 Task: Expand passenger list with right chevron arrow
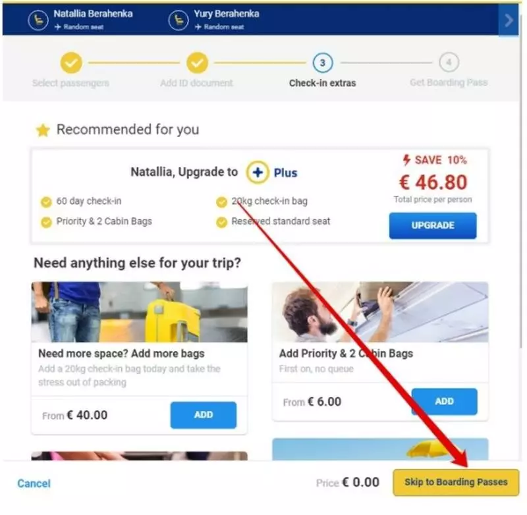pos(509,20)
